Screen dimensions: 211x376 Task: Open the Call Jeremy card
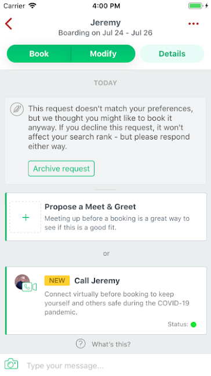click(x=106, y=300)
